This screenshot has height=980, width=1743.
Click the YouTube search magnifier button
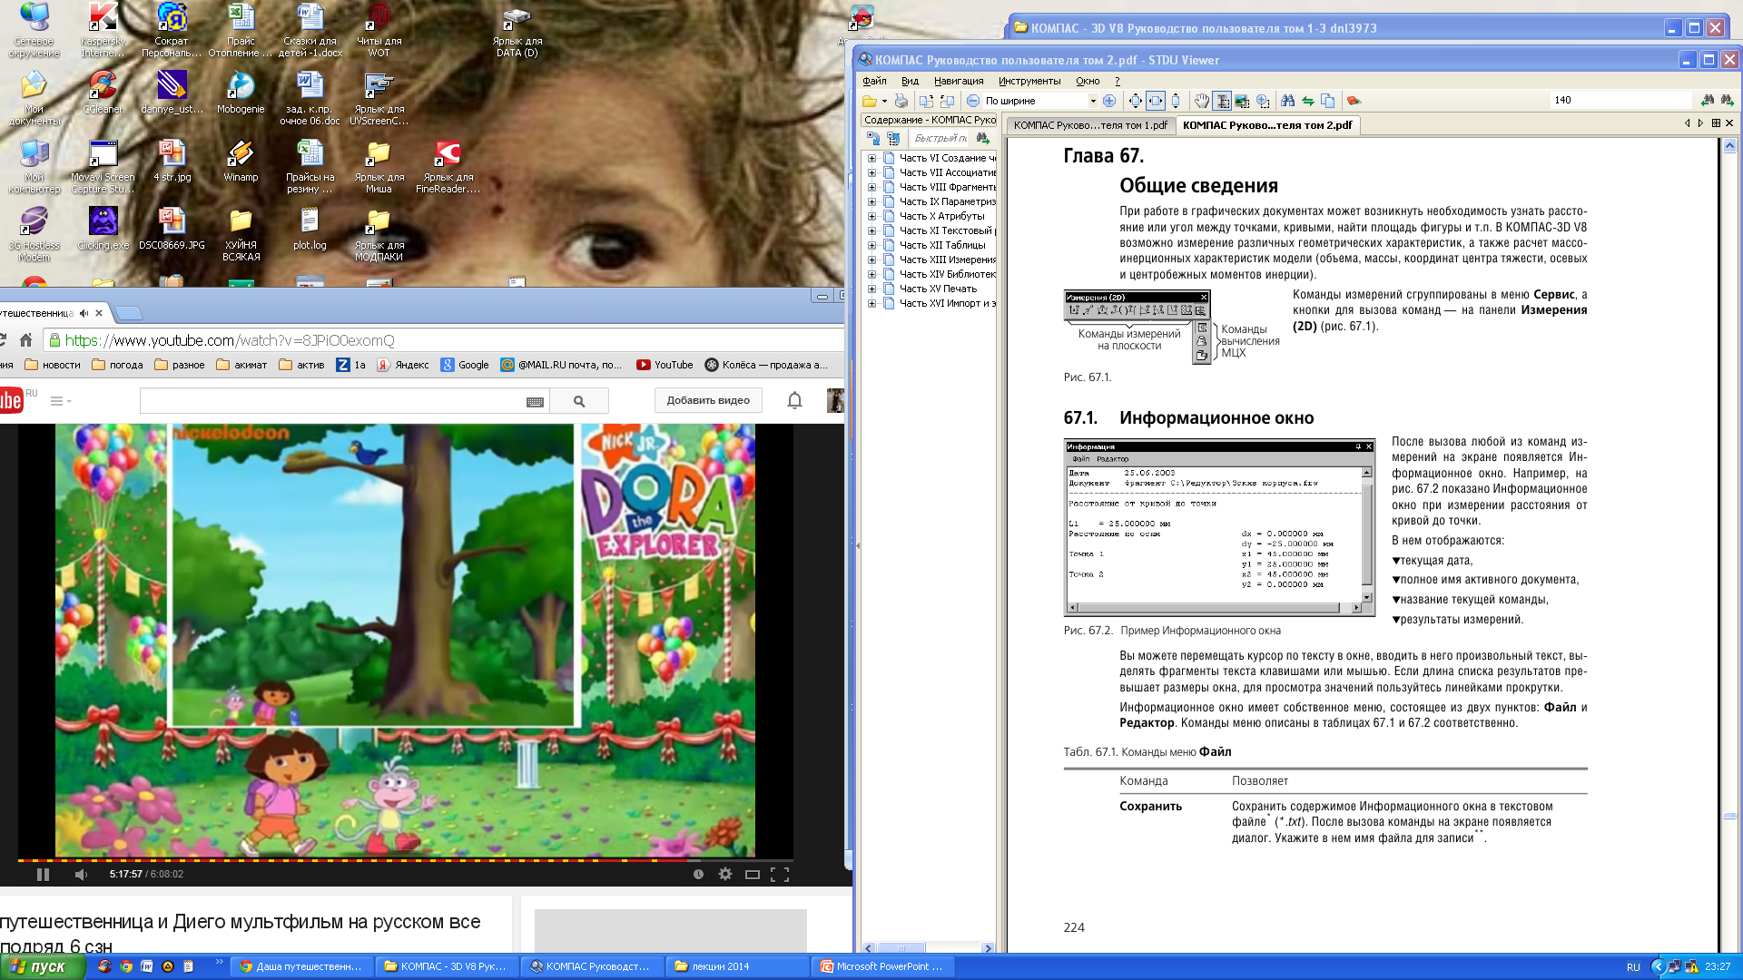click(x=579, y=401)
